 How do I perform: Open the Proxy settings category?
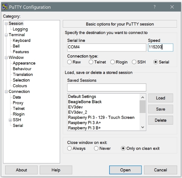coord(18,103)
